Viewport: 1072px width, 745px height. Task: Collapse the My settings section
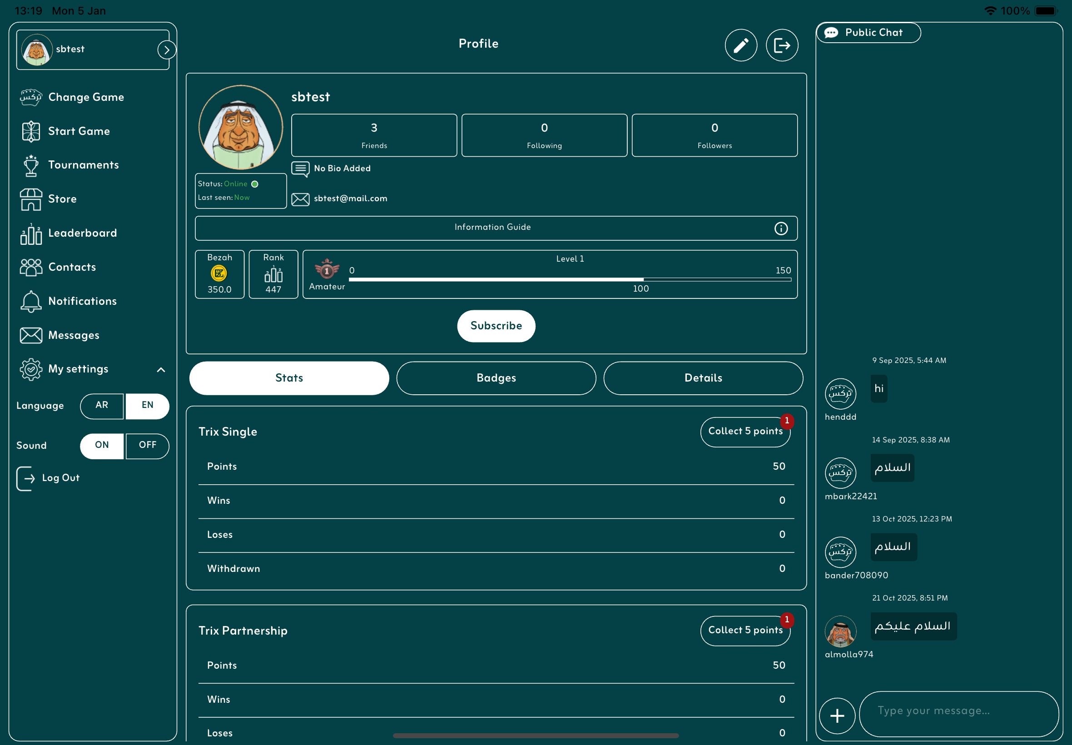160,370
